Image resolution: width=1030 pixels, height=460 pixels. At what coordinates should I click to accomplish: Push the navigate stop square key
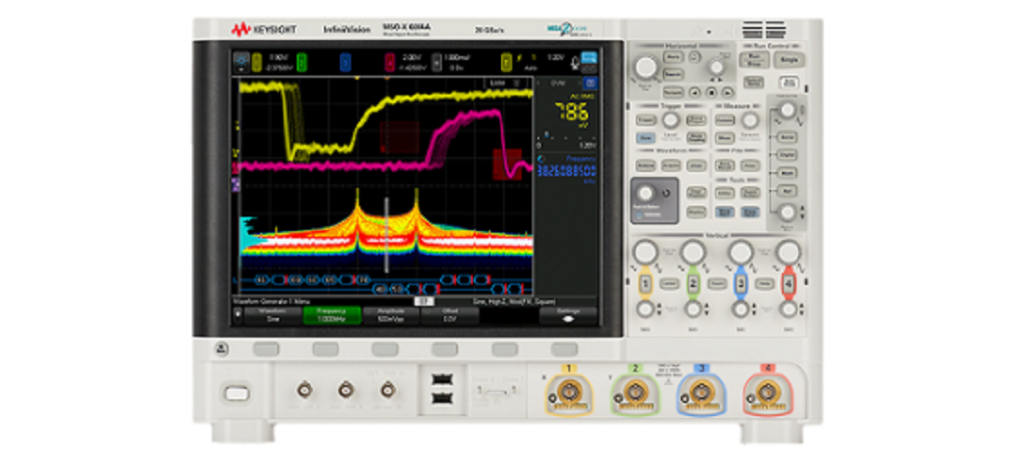tap(712, 92)
